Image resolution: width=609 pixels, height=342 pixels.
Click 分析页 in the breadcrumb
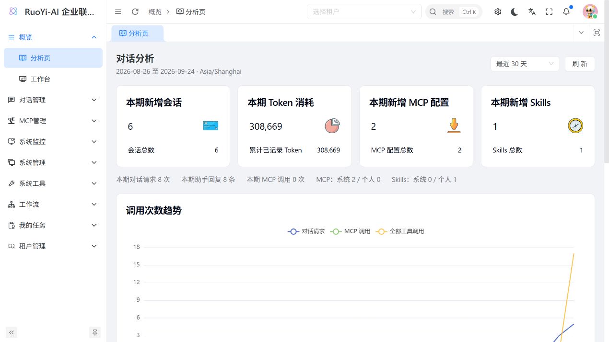(191, 12)
